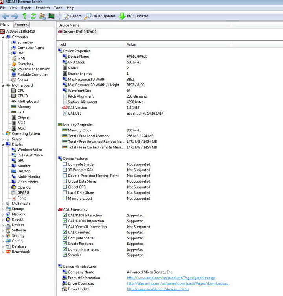Select the Fonts icon in tree
The height and width of the screenshot is (296, 283).
pyautogui.click(x=14, y=198)
